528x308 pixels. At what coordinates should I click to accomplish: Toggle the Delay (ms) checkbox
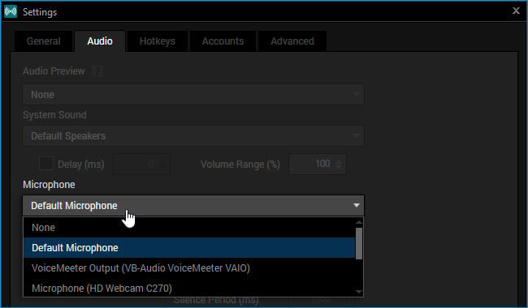pos(46,164)
